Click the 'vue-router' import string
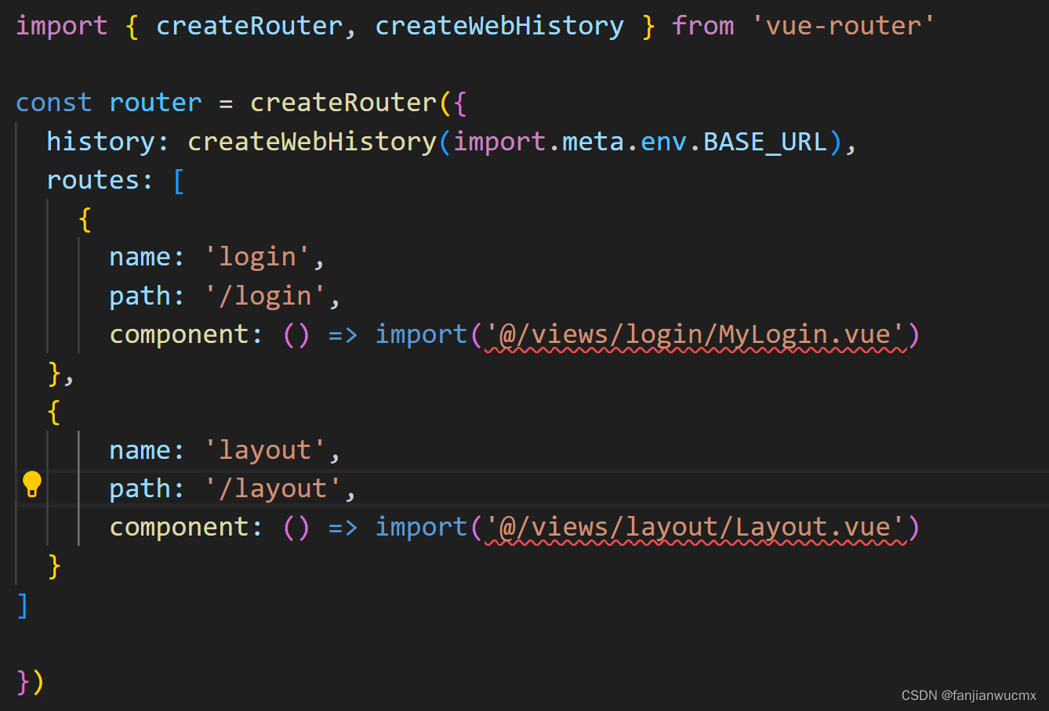This screenshot has height=711, width=1049. pyautogui.click(x=844, y=26)
